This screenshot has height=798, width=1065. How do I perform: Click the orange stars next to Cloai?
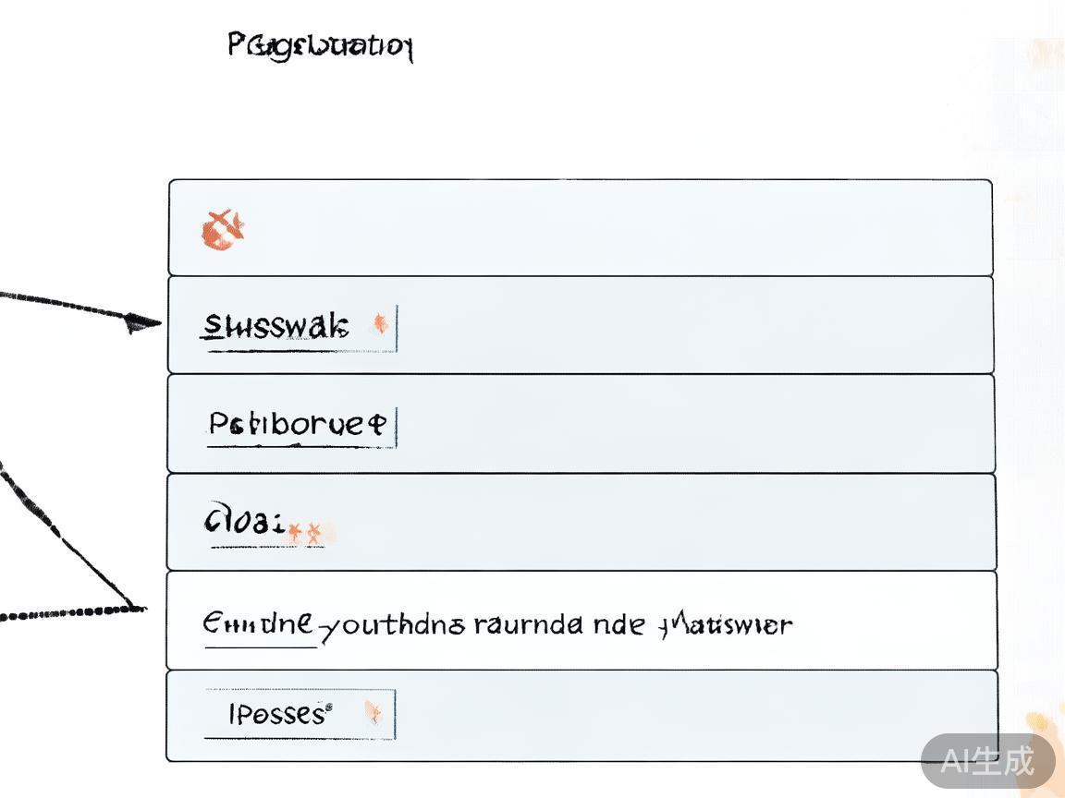click(307, 532)
